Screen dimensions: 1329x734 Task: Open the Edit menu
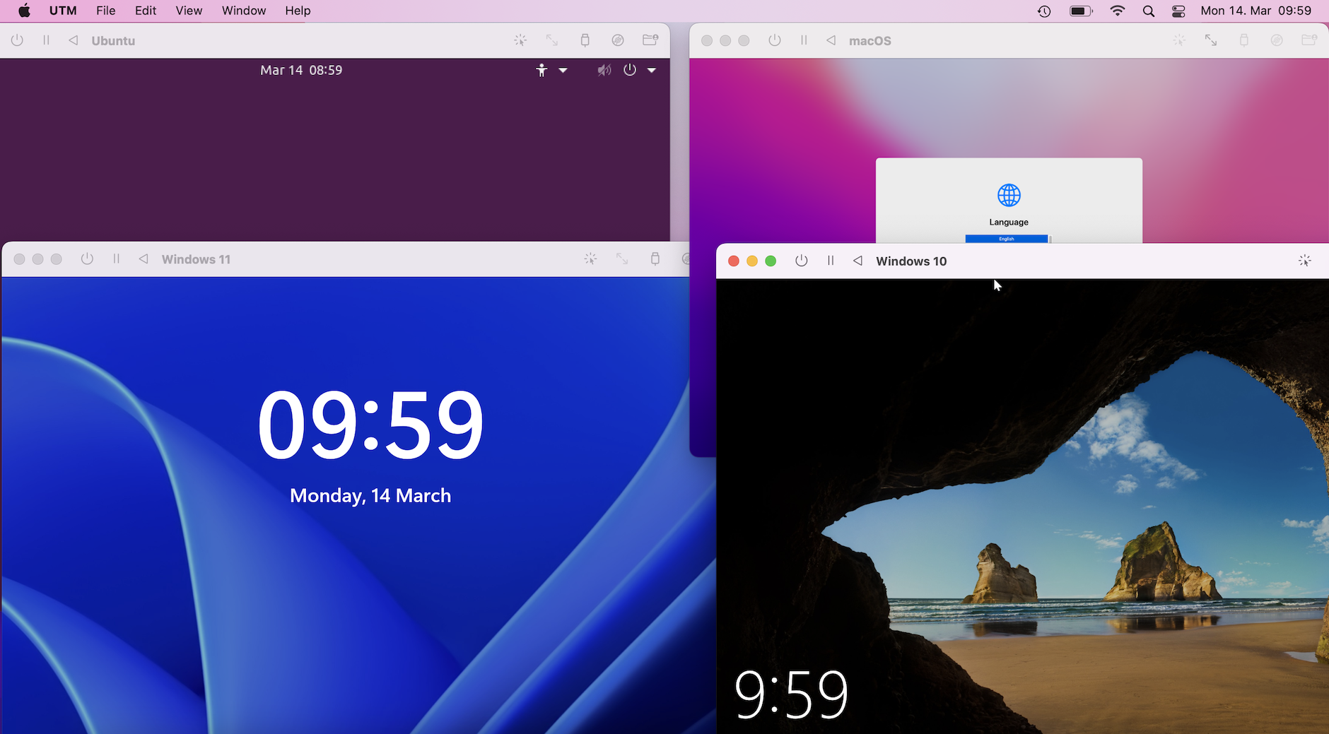point(146,11)
